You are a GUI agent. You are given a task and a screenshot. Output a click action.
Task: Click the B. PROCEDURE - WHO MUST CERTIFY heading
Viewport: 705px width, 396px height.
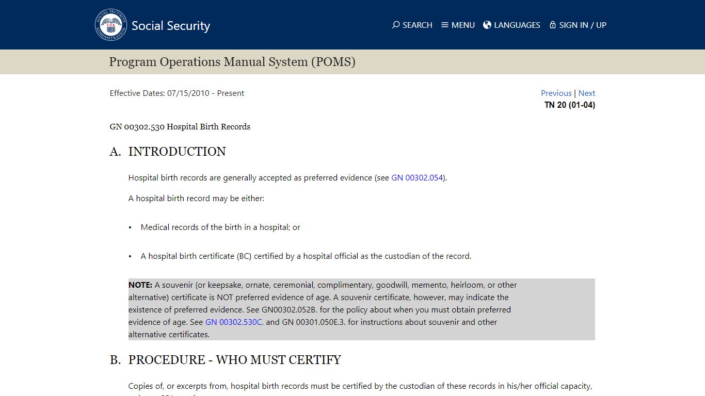pos(226,360)
